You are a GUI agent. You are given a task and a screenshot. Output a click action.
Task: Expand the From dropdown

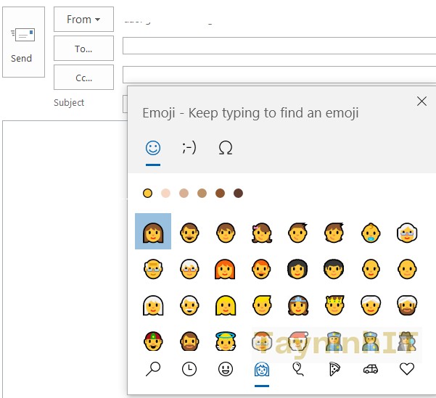(x=83, y=20)
